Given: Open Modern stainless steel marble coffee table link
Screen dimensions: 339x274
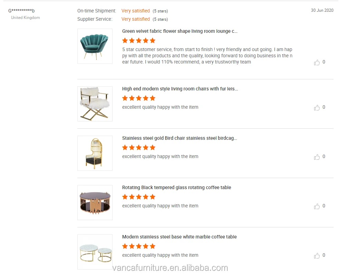Looking at the screenshot, I should (179, 237).
